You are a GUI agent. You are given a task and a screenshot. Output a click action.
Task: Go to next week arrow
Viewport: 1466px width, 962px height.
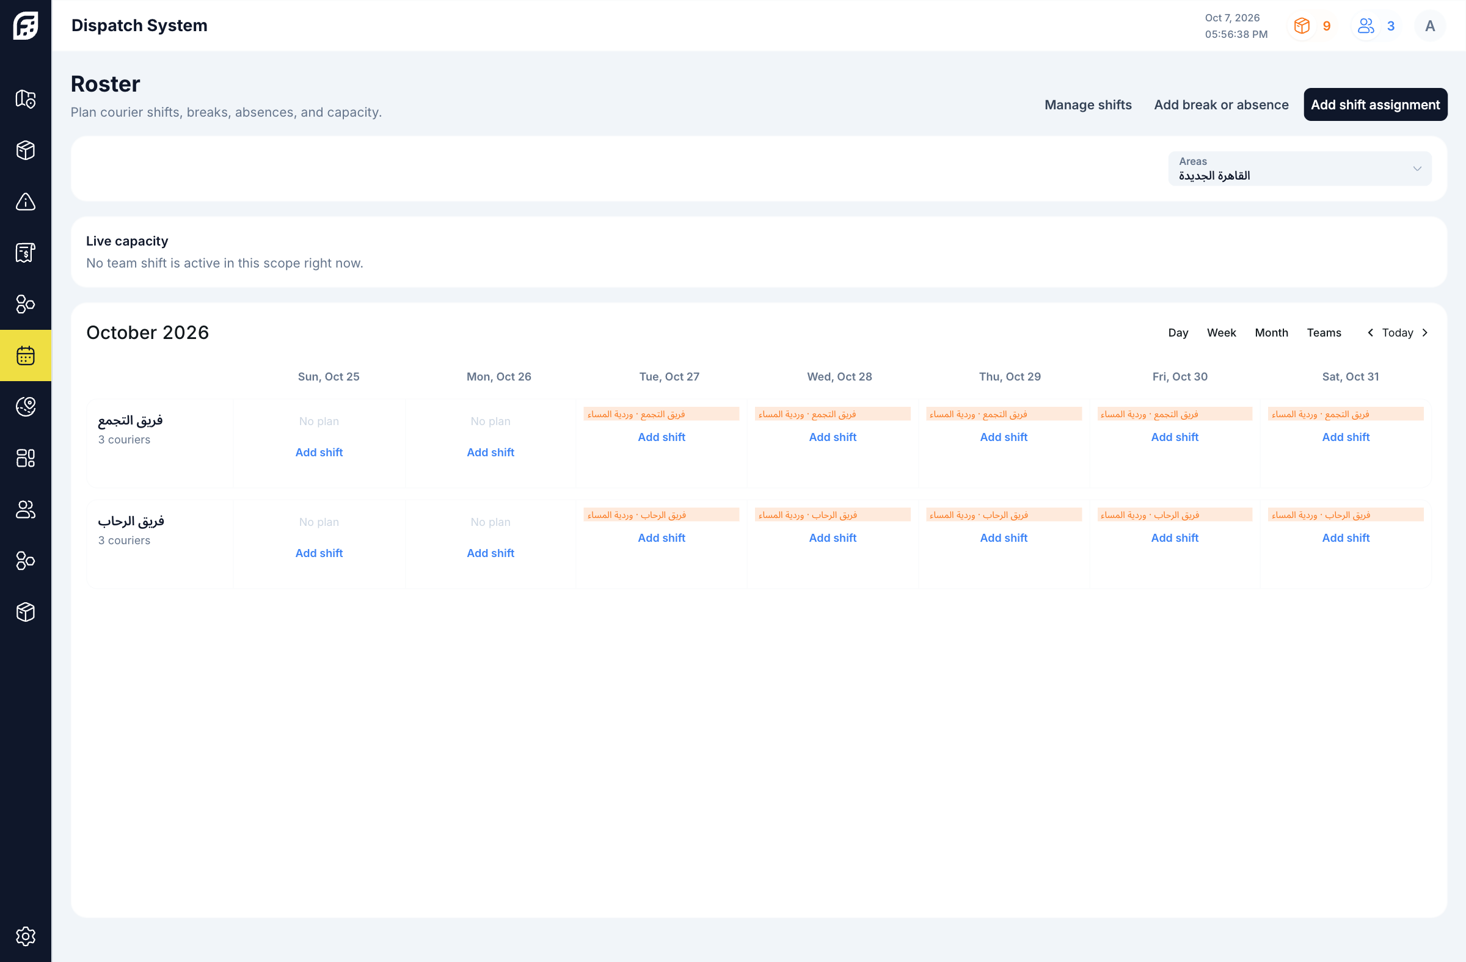pyautogui.click(x=1424, y=332)
